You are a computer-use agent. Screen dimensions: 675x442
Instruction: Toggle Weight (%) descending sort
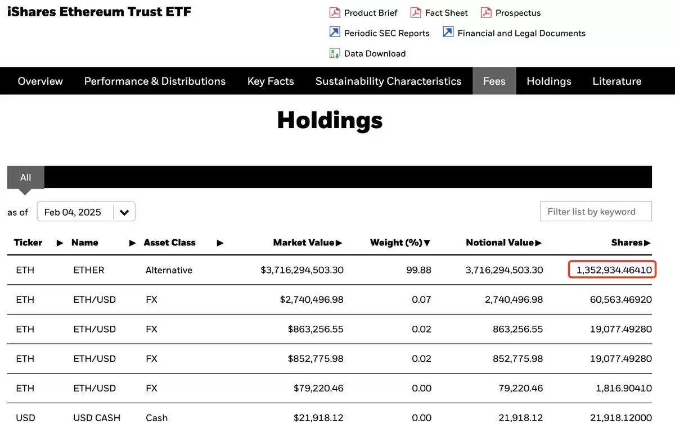(x=400, y=243)
